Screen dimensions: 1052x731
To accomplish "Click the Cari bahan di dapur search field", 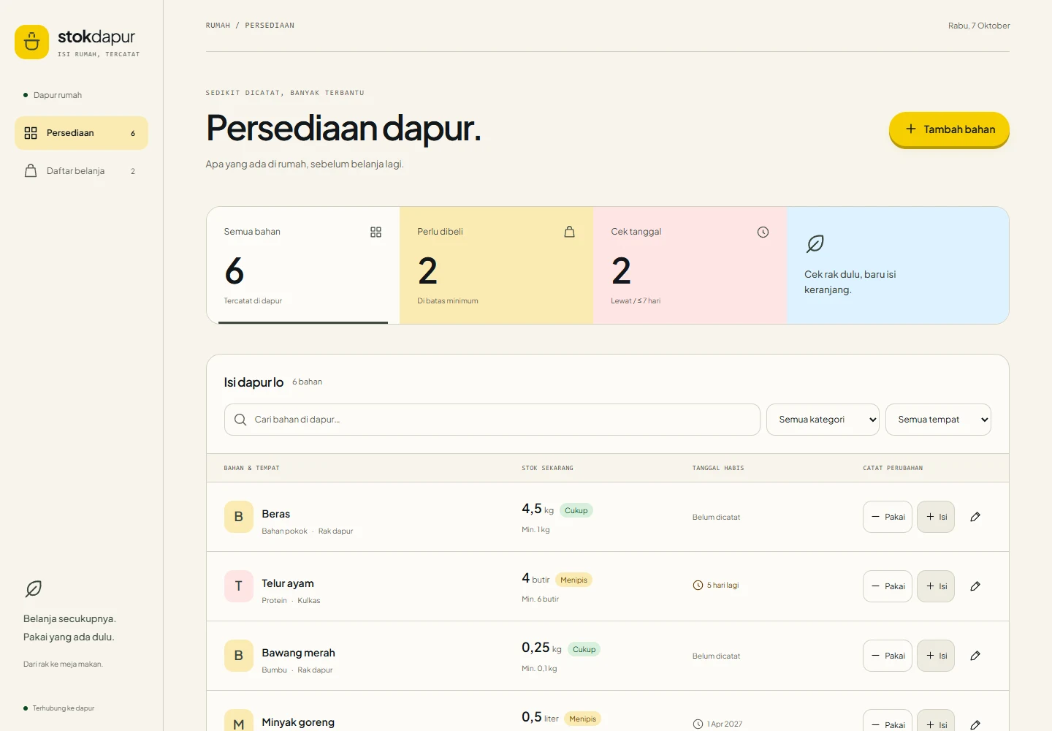I will 492,420.
